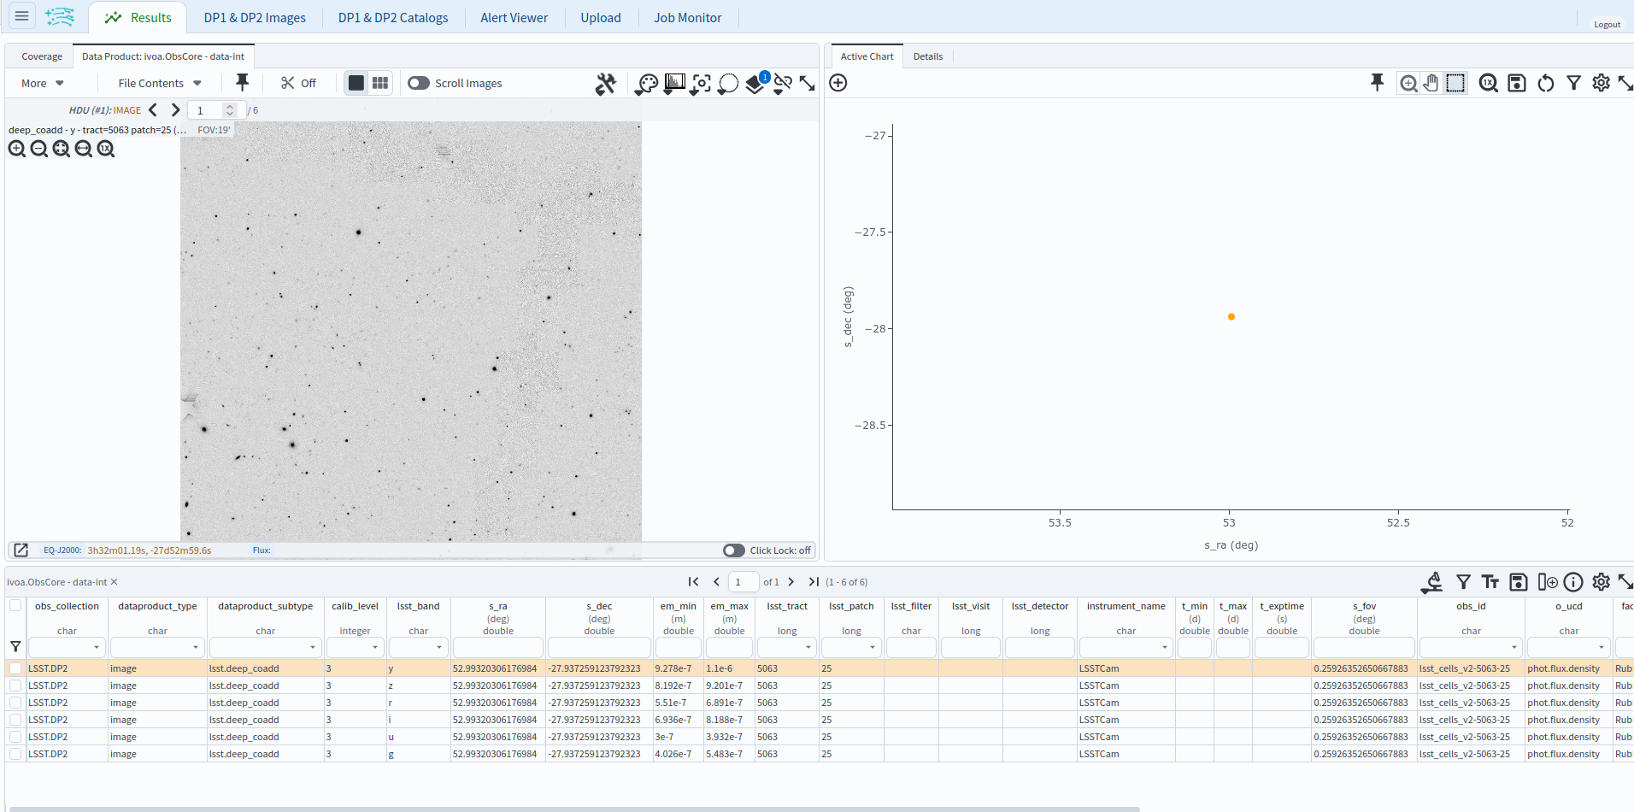
Task: Switch to the Coverage tab
Action: click(x=42, y=56)
